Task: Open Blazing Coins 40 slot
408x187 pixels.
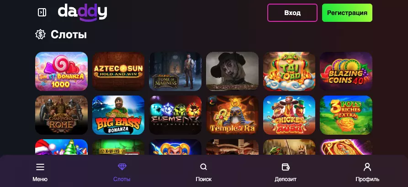Action: [346, 71]
